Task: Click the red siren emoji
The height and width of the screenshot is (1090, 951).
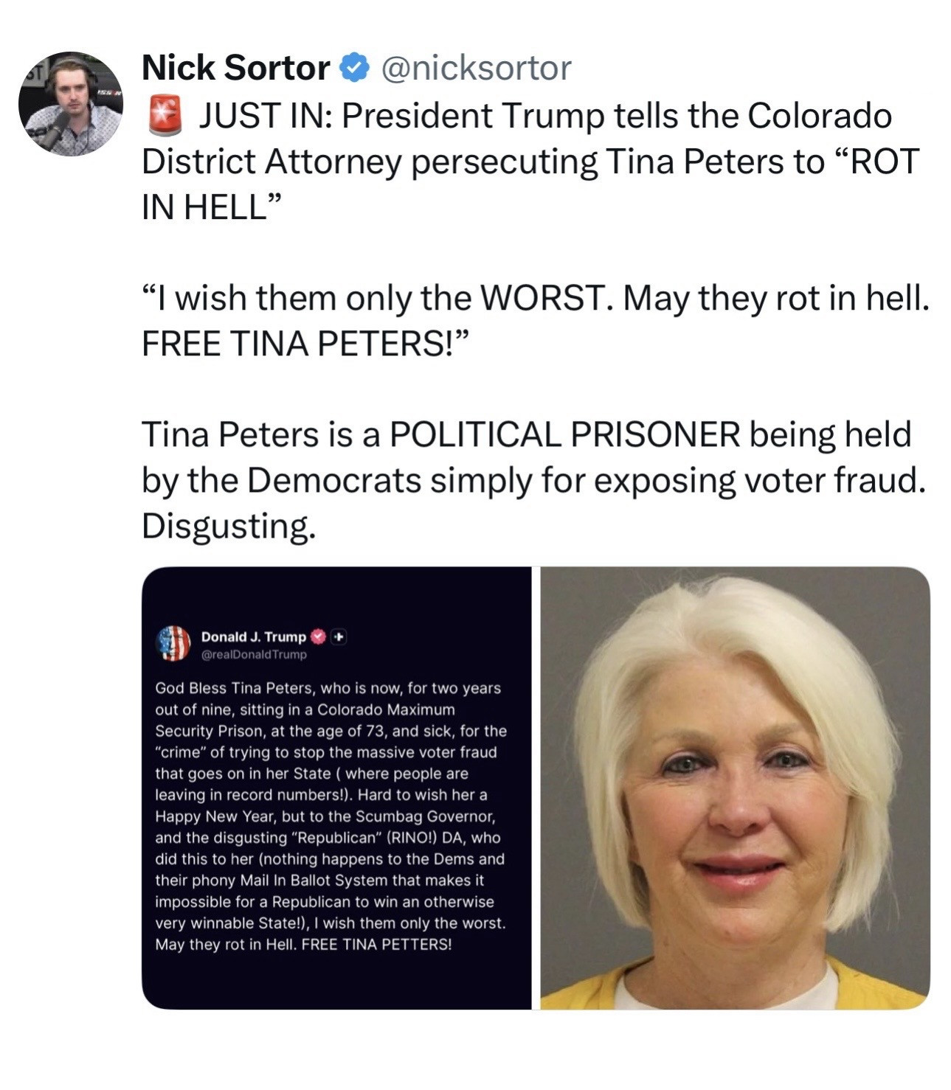Action: [165, 117]
